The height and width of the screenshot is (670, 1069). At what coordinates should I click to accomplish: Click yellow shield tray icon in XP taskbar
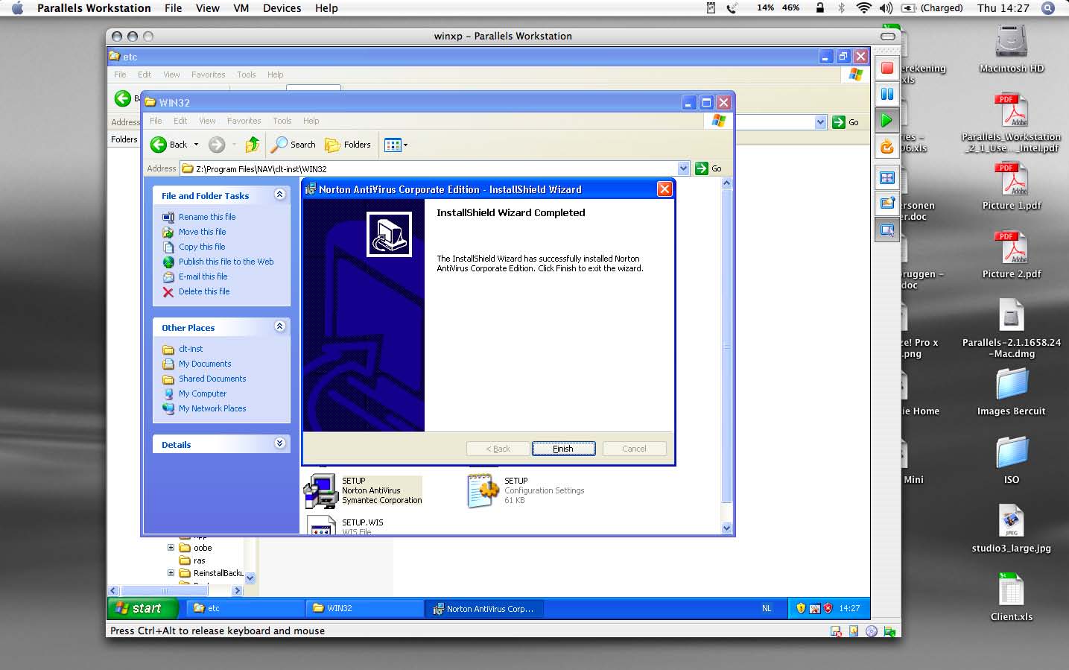801,608
